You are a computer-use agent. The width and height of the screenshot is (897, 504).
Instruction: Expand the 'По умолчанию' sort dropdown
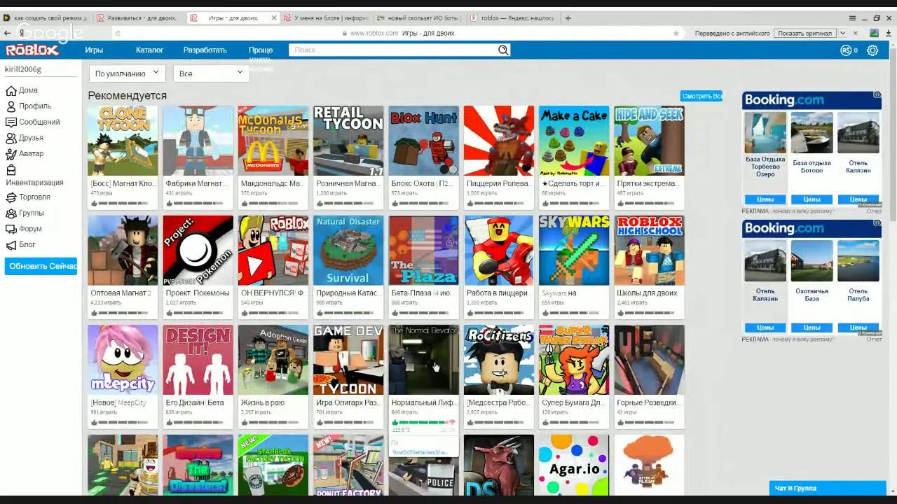127,73
